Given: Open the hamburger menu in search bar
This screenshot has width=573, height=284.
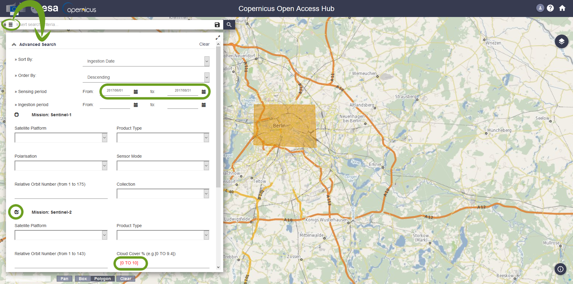Looking at the screenshot, I should tap(10, 24).
